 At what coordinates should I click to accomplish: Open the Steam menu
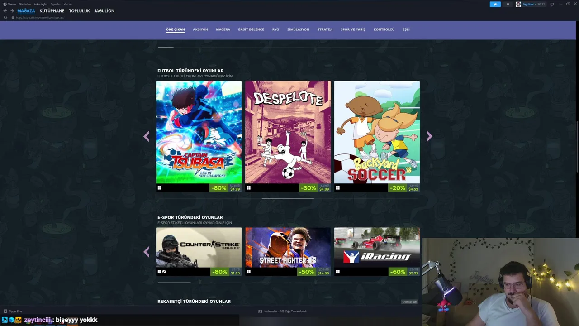pos(12,4)
